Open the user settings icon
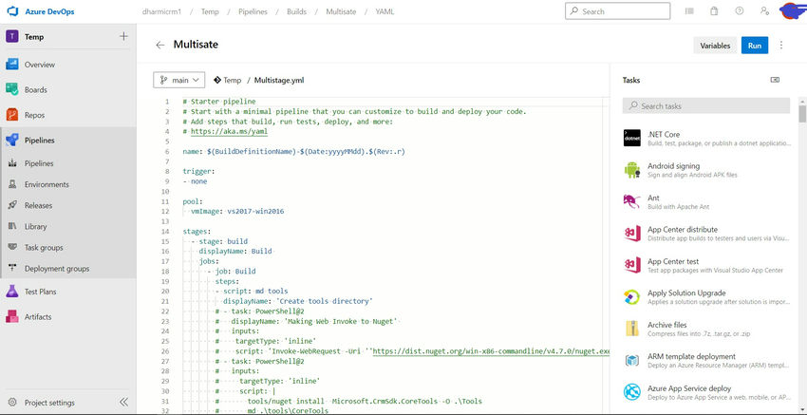The image size is (807, 415). pyautogui.click(x=764, y=11)
